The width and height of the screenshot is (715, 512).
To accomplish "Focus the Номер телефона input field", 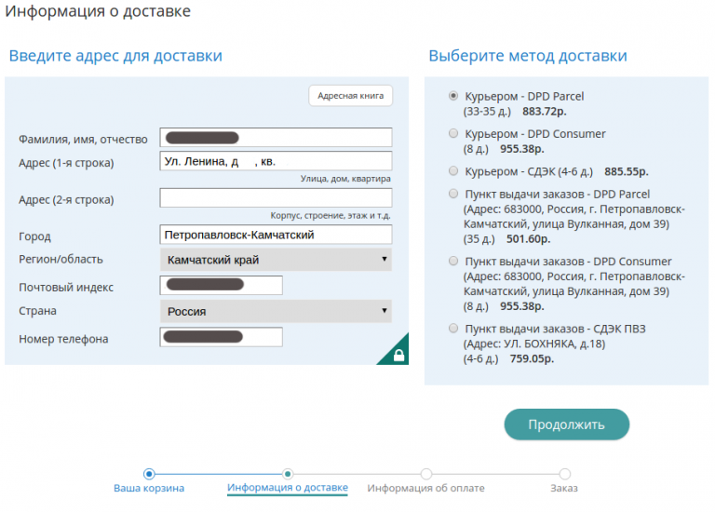I will [222, 337].
